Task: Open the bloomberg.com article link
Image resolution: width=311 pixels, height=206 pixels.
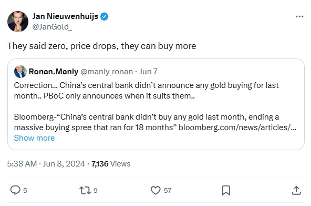Action: pyautogui.click(x=237, y=127)
